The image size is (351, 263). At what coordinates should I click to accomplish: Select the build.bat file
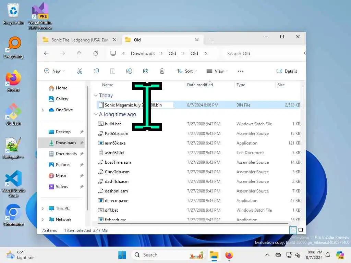(113, 124)
